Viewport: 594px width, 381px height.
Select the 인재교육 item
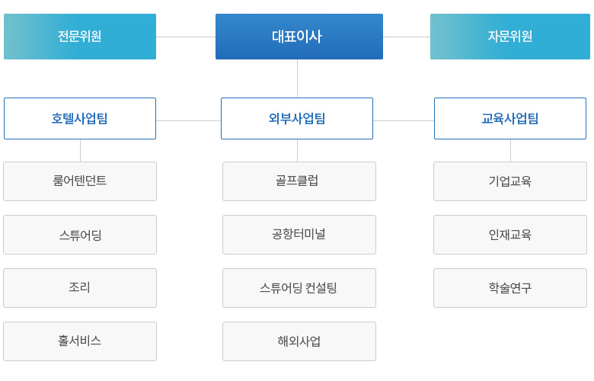510,235
